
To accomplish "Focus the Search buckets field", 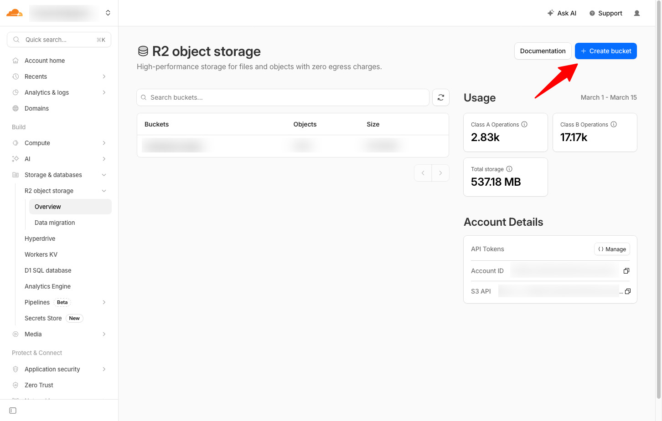I will pos(283,97).
